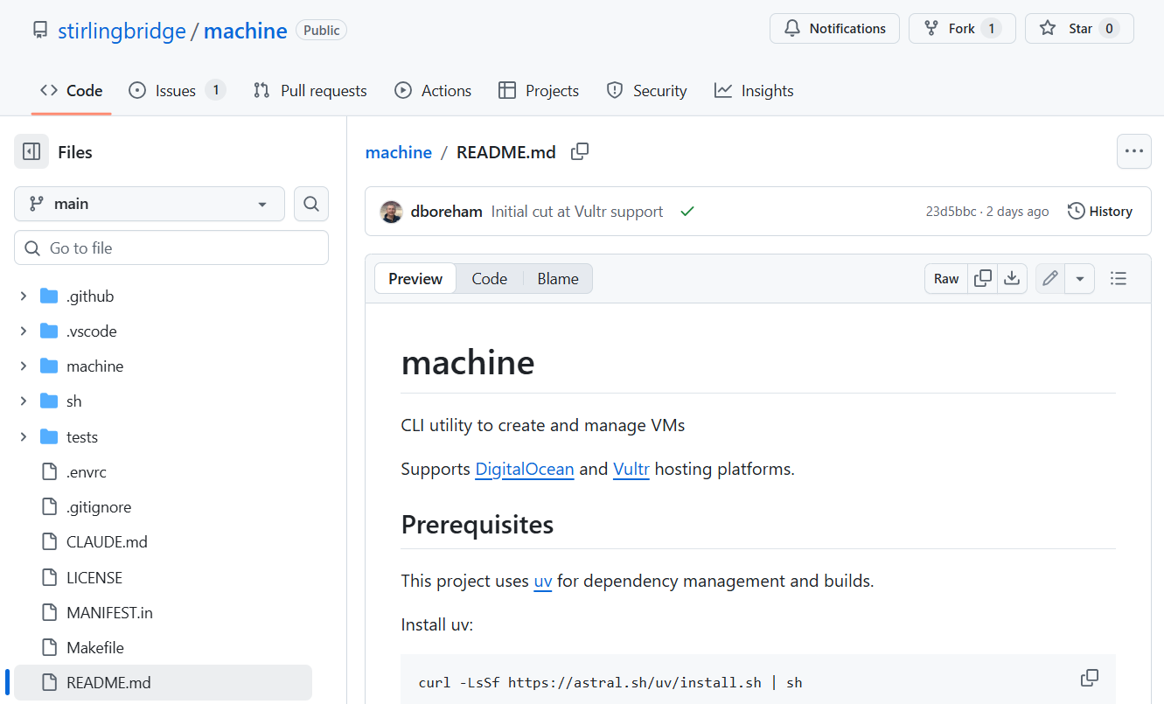
Task: Switch to Preview view
Action: [x=415, y=279]
